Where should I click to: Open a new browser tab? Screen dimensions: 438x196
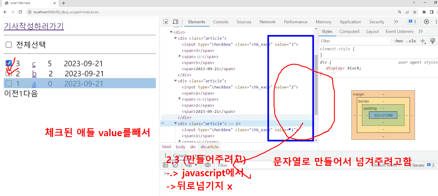coord(63,3)
